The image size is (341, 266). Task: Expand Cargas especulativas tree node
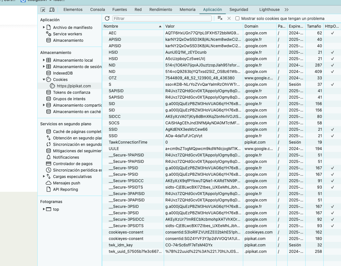tap(44, 177)
